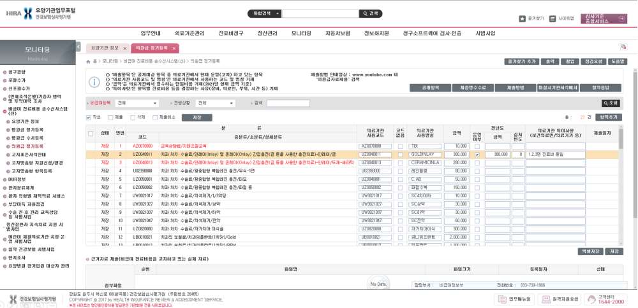Screen dimensions: 638x308
Task: Toggle 코드없음 checkbox in AZ0070000 row
Action: pyautogui.click(x=401, y=146)
